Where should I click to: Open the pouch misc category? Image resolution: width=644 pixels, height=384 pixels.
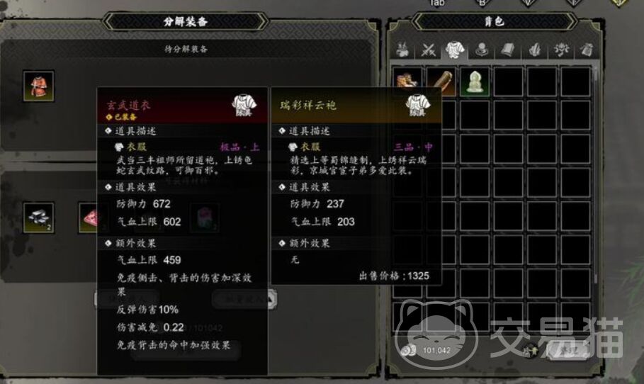click(587, 50)
